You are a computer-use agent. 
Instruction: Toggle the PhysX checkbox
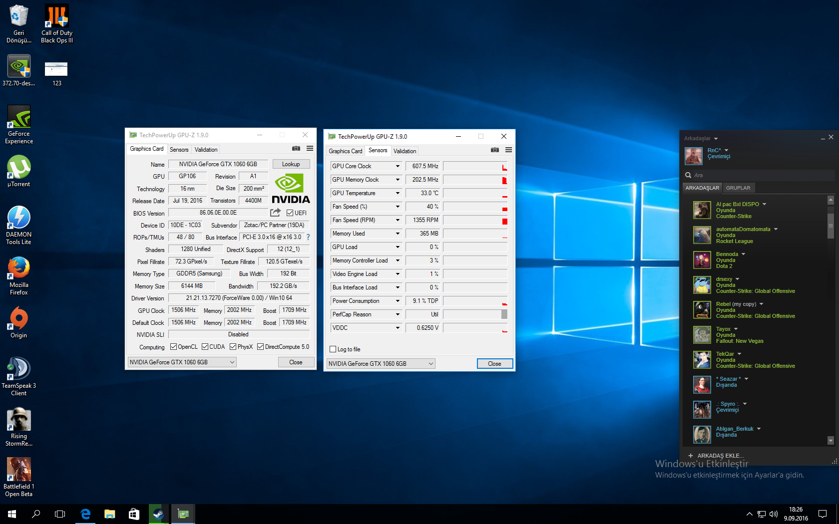pyautogui.click(x=233, y=347)
